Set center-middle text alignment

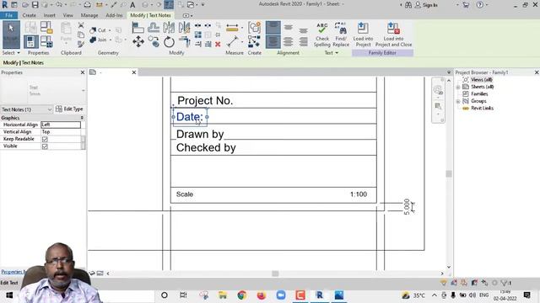[x=289, y=42]
